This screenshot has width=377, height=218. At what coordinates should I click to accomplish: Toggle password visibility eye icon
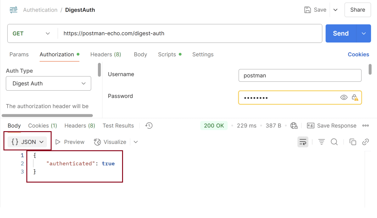pyautogui.click(x=344, y=98)
